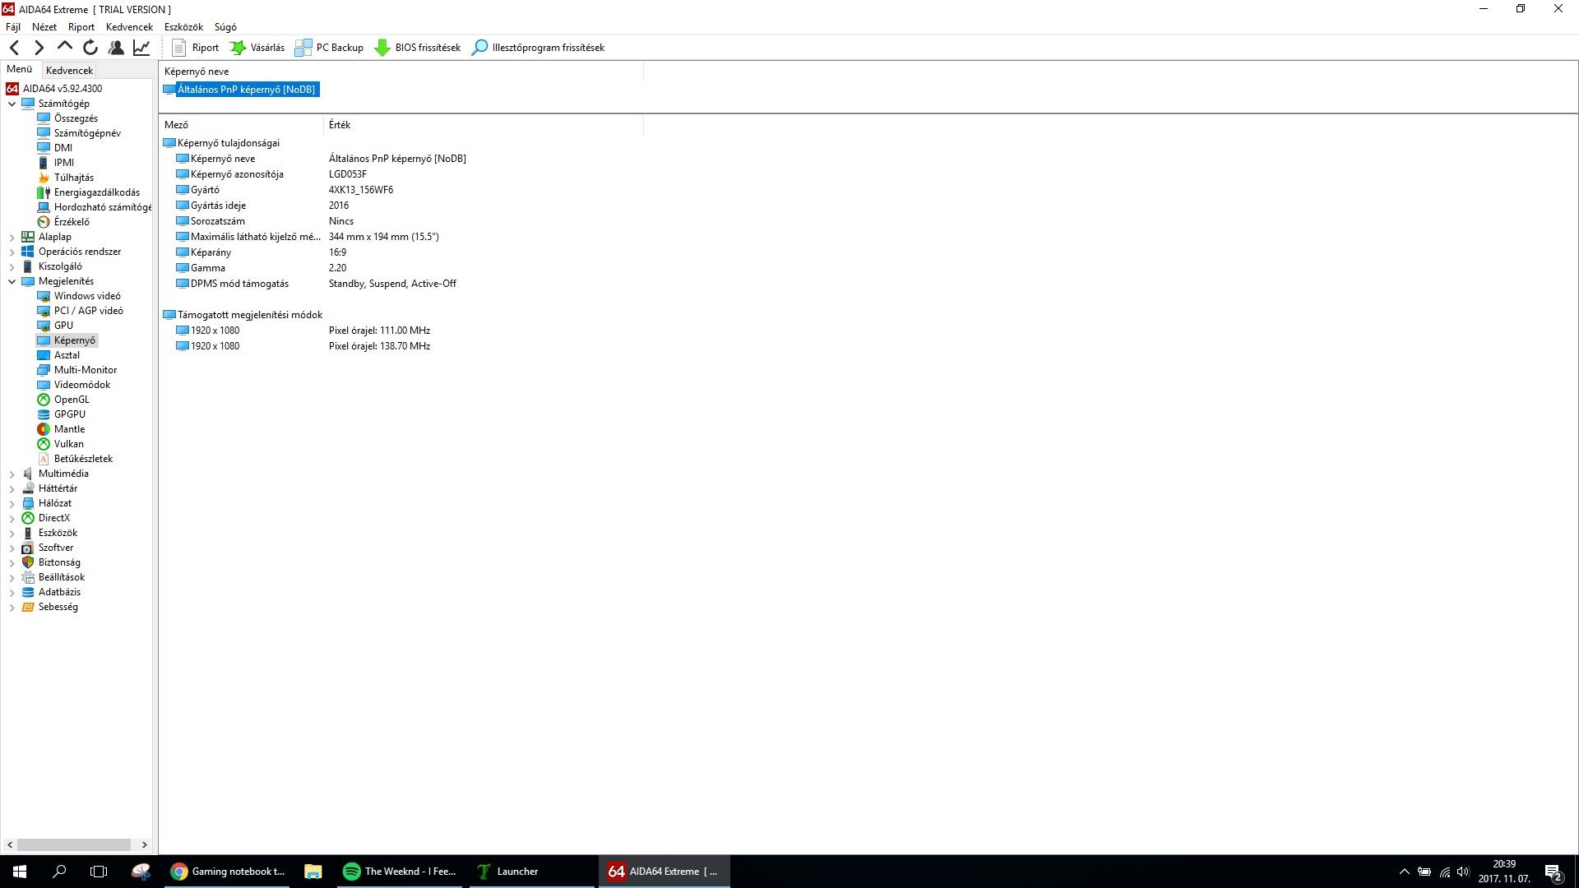Open Energiagazdálkodás power management page
This screenshot has width=1579, height=888.
coord(97,192)
